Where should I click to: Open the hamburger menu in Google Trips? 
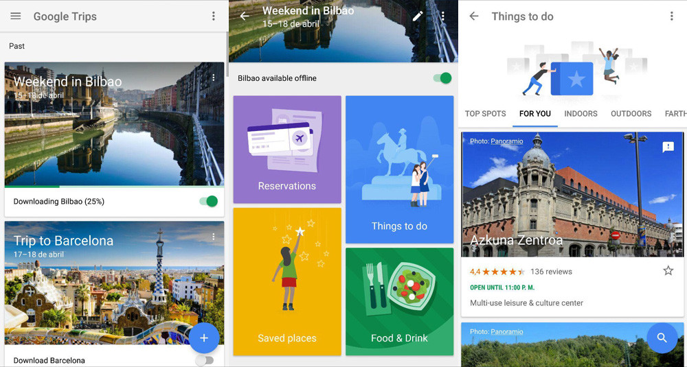point(16,16)
